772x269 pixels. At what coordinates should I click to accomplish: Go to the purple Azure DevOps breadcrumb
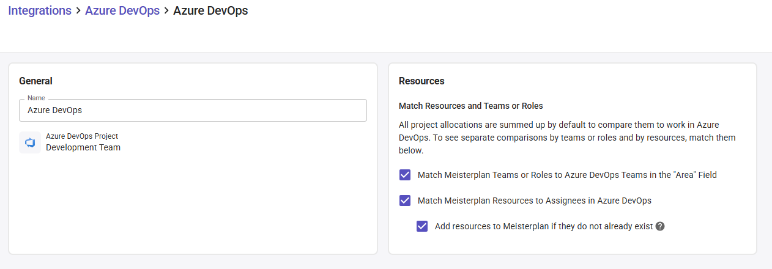pos(122,11)
